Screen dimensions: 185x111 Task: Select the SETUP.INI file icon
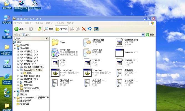tap(87, 52)
